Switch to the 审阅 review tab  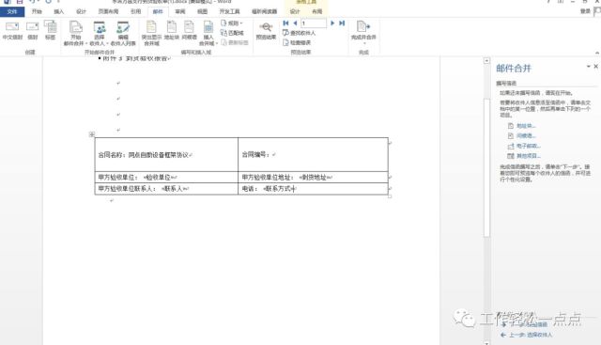coord(179,11)
